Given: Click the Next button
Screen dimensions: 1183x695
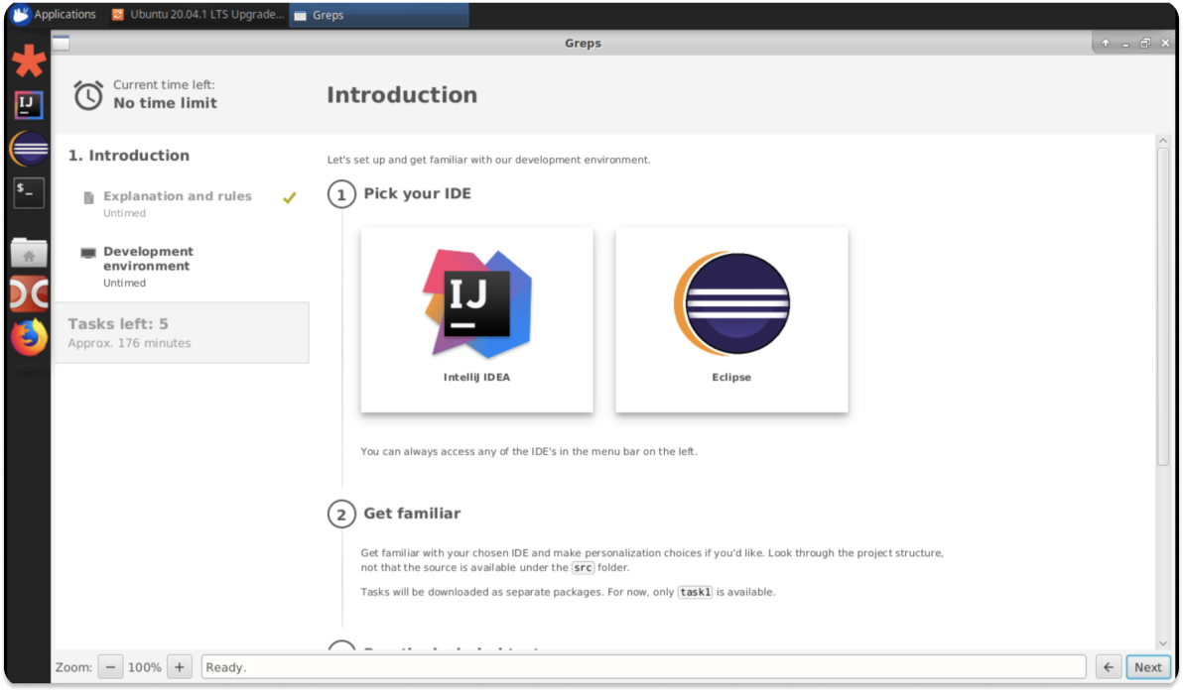Looking at the screenshot, I should (x=1147, y=667).
